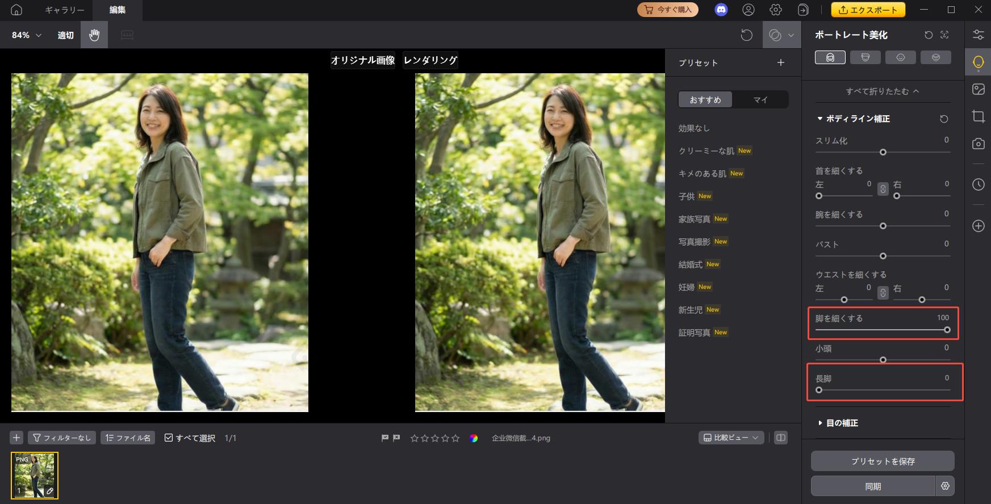Open the adjustment sliders sidebar icon
This screenshot has width=991, height=504.
click(978, 35)
